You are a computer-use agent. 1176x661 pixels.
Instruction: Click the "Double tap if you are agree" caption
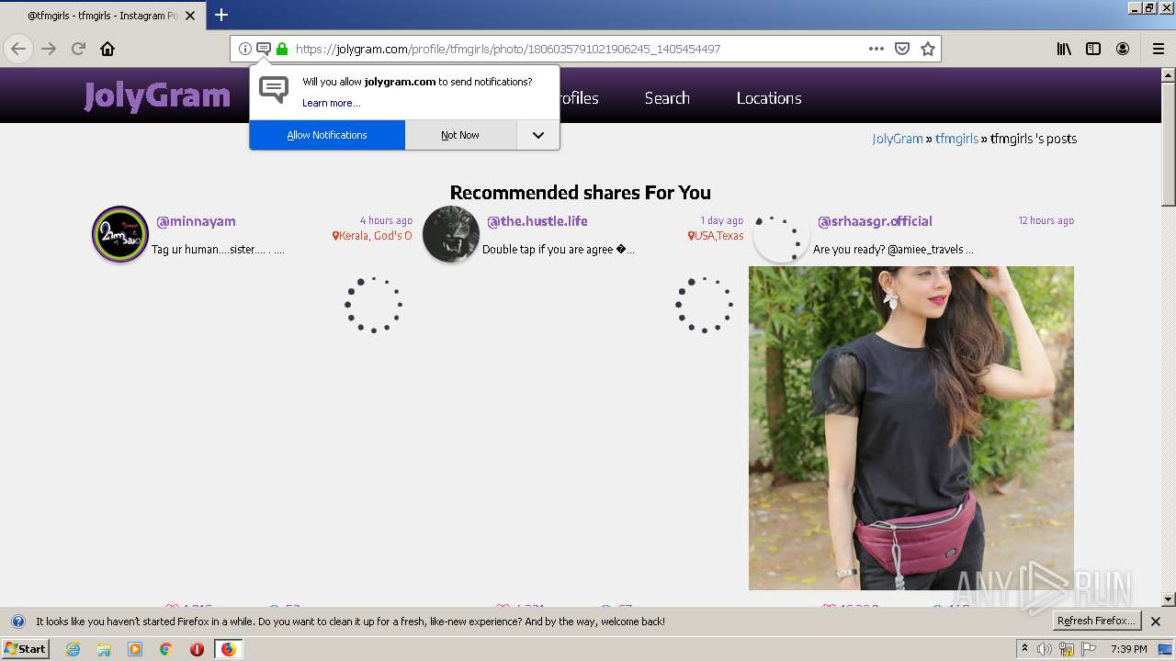click(x=559, y=250)
